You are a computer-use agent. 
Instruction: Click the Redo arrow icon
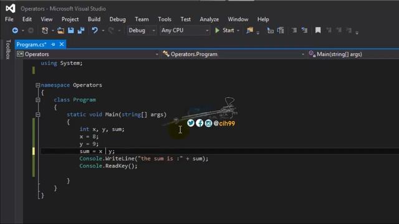pos(111,30)
